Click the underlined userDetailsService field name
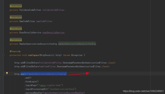 coord(53,33)
